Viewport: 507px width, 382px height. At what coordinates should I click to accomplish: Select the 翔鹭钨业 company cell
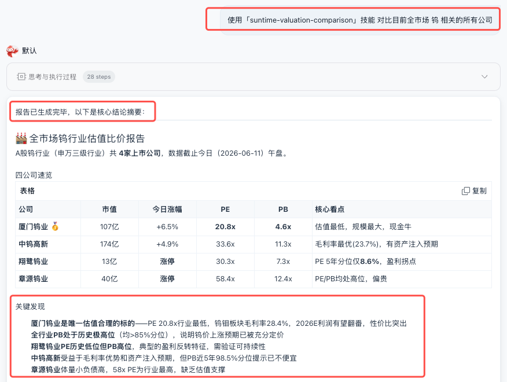[48, 262]
